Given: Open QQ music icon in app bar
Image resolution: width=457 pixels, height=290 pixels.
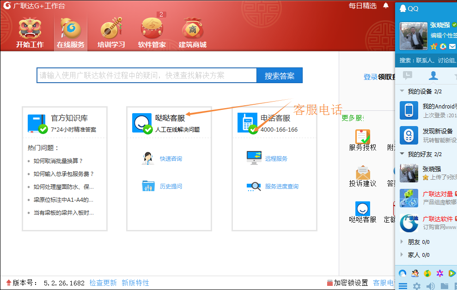Looking at the screenshot, I should pyautogui.click(x=427, y=273).
